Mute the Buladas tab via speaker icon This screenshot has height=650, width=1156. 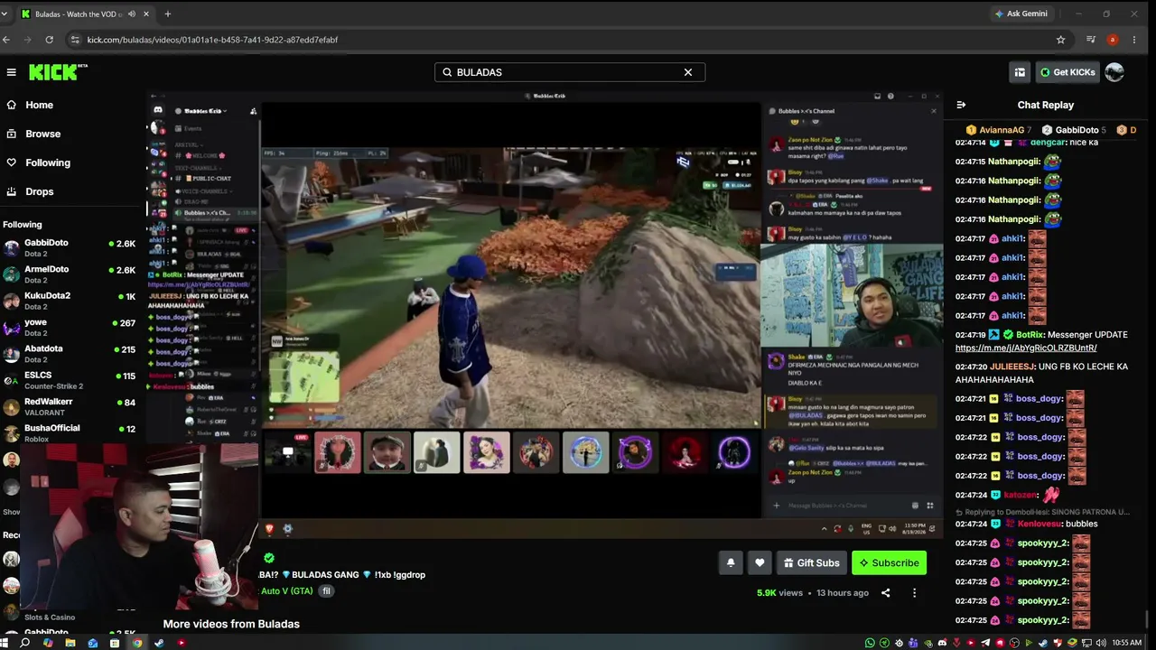click(x=132, y=14)
